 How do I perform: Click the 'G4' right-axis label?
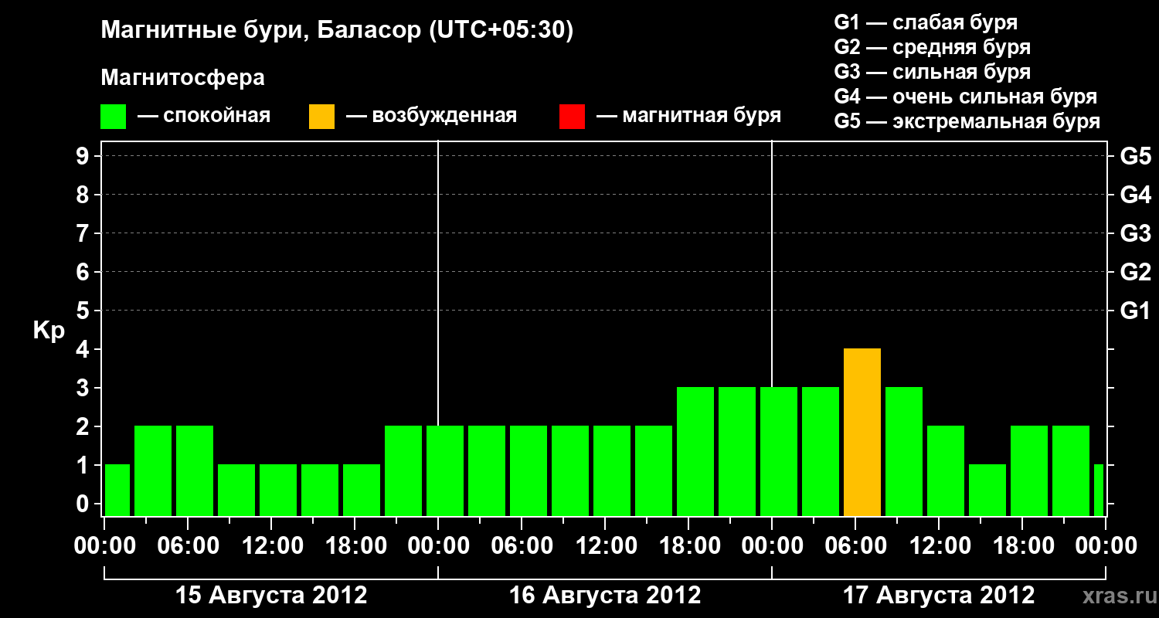pyautogui.click(x=1135, y=195)
